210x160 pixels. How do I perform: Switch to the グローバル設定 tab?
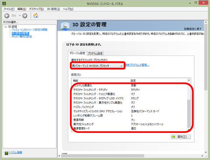[77, 53]
